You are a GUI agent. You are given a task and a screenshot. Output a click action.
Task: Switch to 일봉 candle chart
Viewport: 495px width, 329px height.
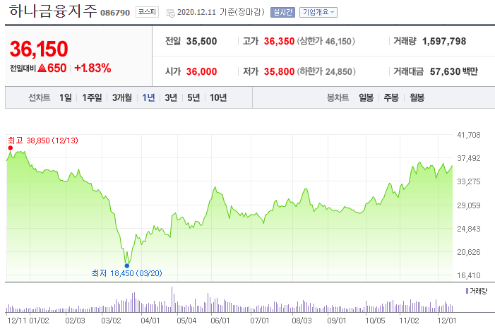click(x=366, y=97)
